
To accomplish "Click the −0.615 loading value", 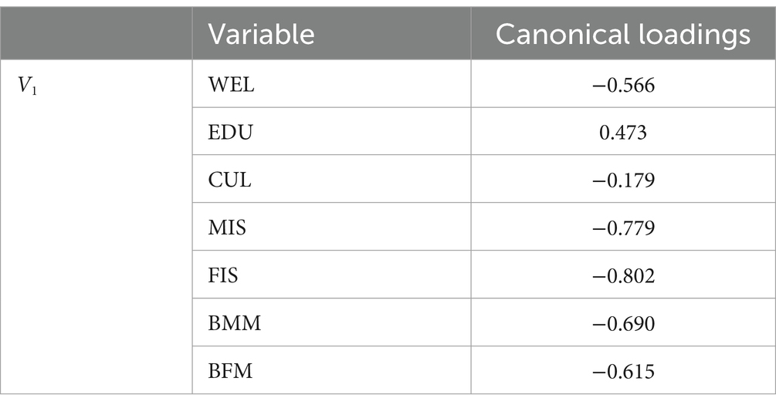I will click(x=623, y=371).
